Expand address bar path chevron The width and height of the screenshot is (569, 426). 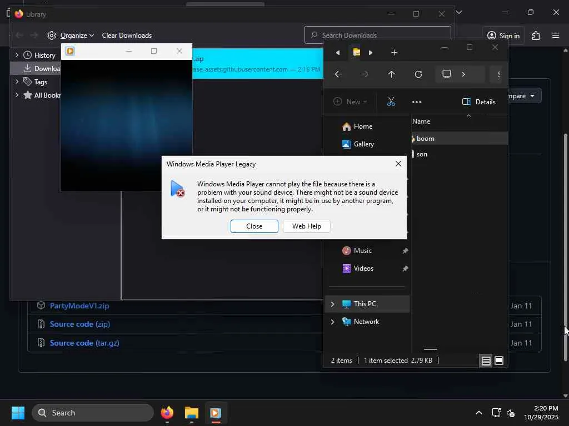coord(463,74)
